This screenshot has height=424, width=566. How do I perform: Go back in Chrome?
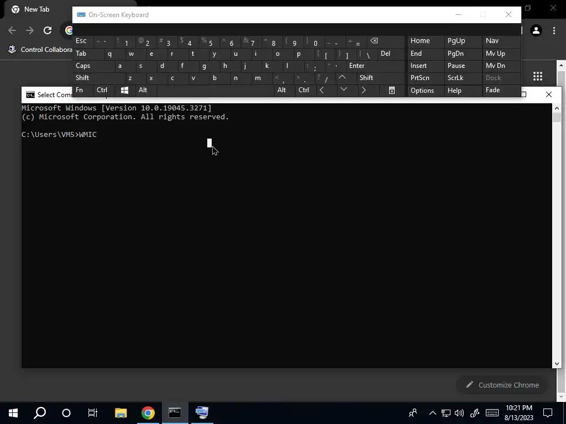12,30
